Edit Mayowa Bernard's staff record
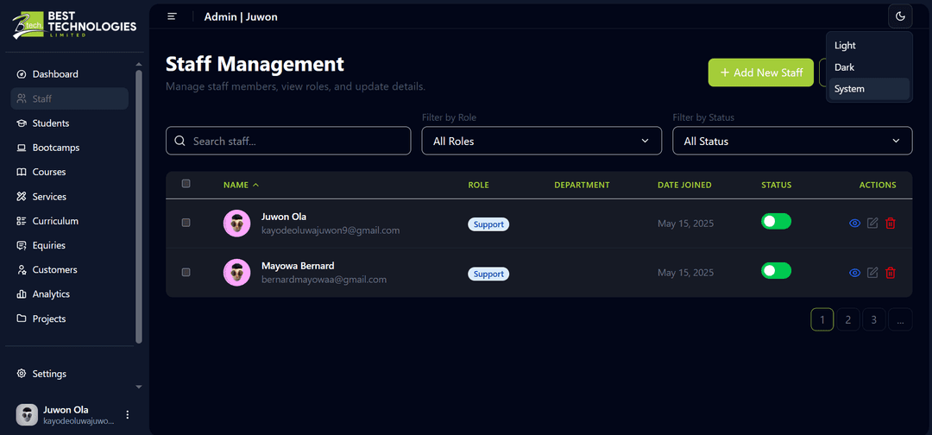932x435 pixels. (872, 273)
